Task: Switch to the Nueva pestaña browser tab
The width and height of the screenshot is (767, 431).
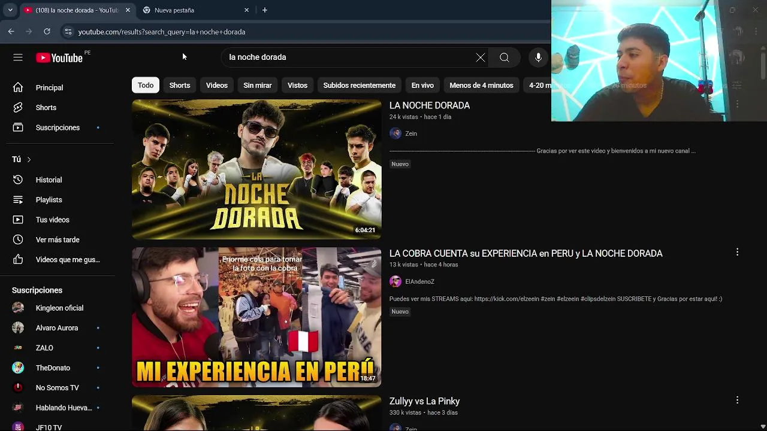Action: [x=196, y=10]
